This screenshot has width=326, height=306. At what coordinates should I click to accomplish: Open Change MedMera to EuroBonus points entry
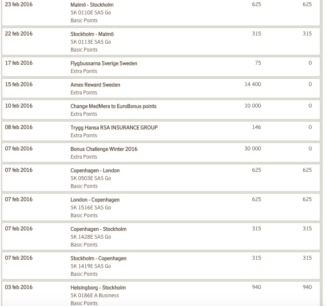pyautogui.click(x=113, y=106)
